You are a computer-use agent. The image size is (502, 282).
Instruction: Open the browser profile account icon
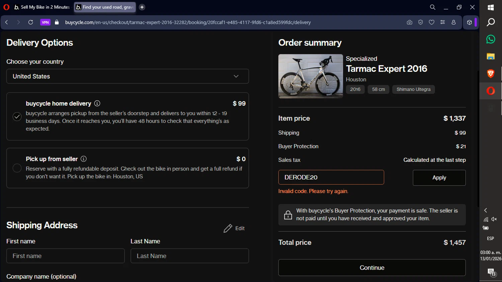(x=453, y=22)
